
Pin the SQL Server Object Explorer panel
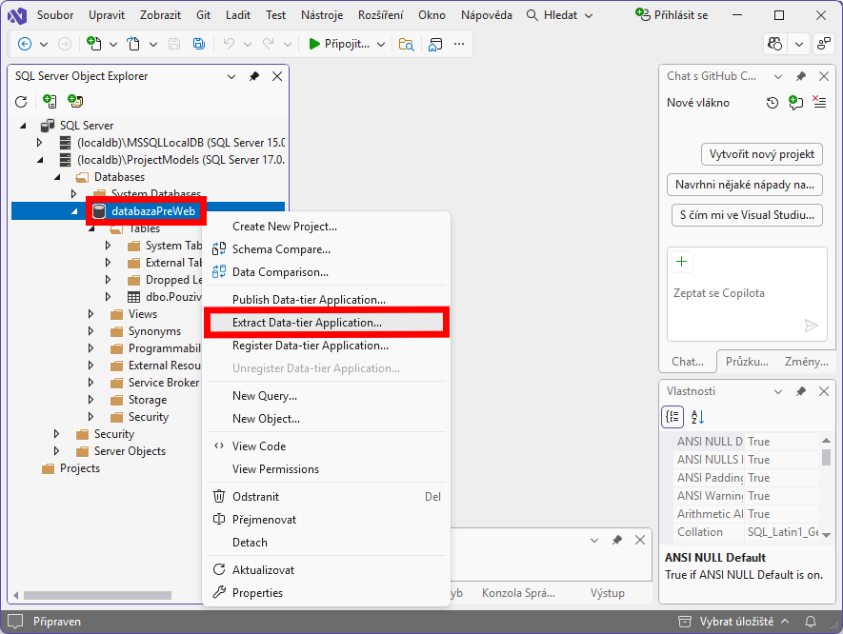point(254,76)
